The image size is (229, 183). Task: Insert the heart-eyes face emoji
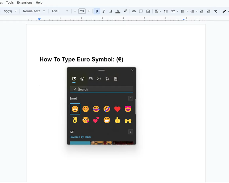(x=128, y=109)
